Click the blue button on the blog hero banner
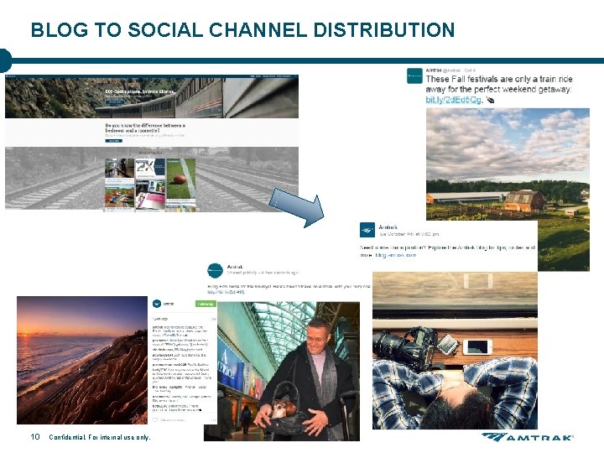Screen dimensions: 604x453 (115, 102)
